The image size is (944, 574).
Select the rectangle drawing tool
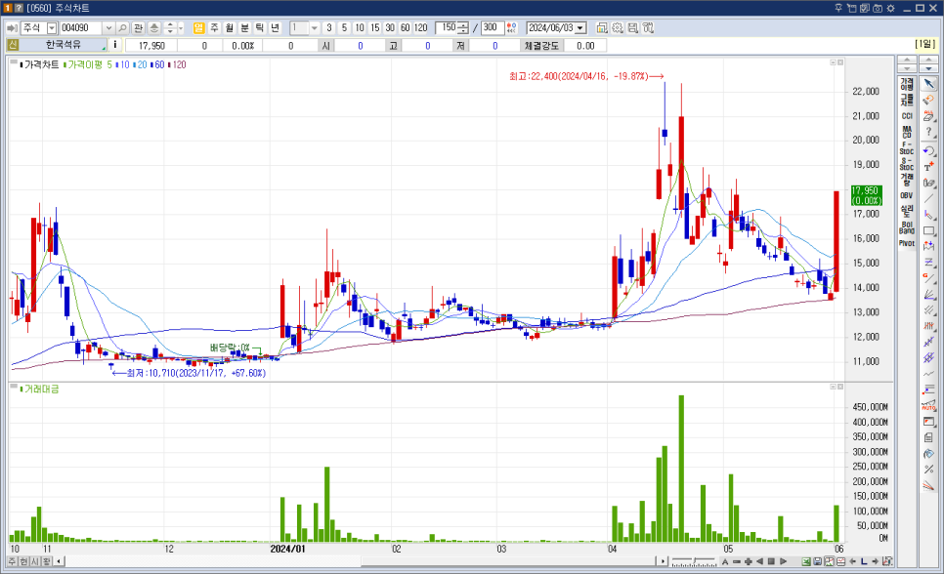coord(929,230)
